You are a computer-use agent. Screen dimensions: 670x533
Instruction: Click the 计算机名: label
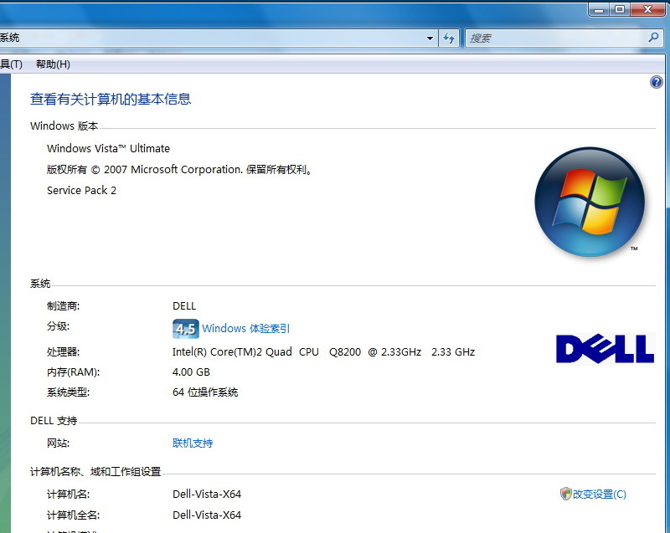[x=69, y=495]
